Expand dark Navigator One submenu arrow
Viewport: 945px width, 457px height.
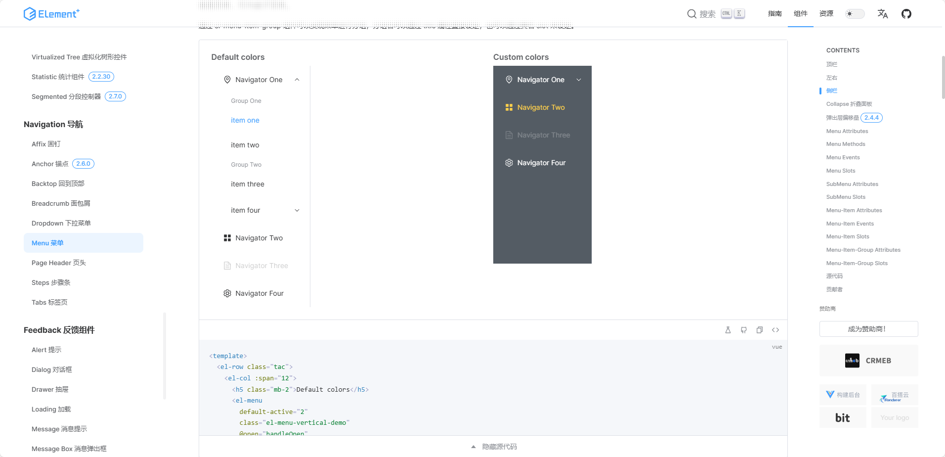pyautogui.click(x=579, y=80)
